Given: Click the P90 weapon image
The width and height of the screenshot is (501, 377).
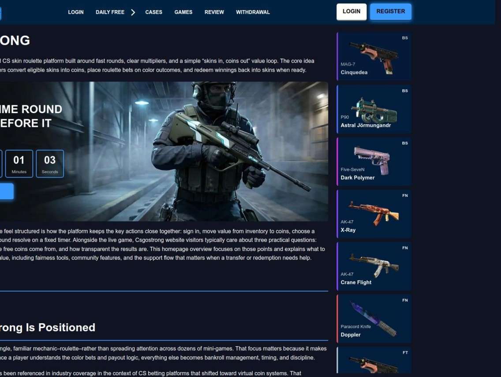Looking at the screenshot, I should [374, 111].
